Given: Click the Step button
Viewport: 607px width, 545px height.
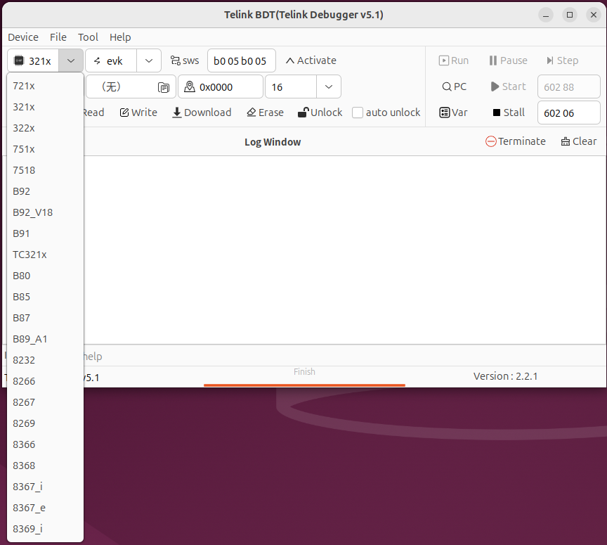Looking at the screenshot, I should (562, 60).
